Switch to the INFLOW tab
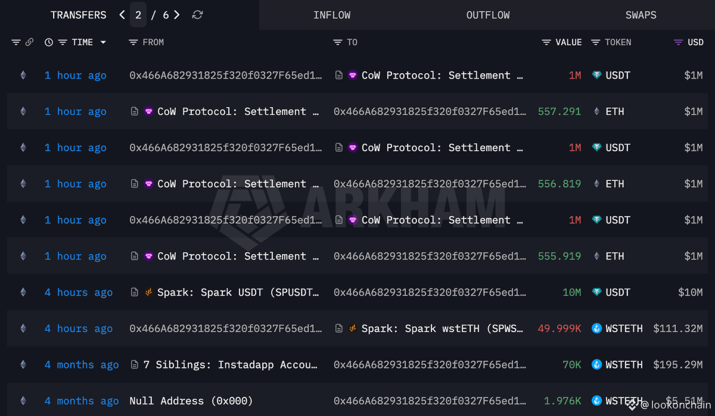Image resolution: width=715 pixels, height=416 pixels. 332,15
